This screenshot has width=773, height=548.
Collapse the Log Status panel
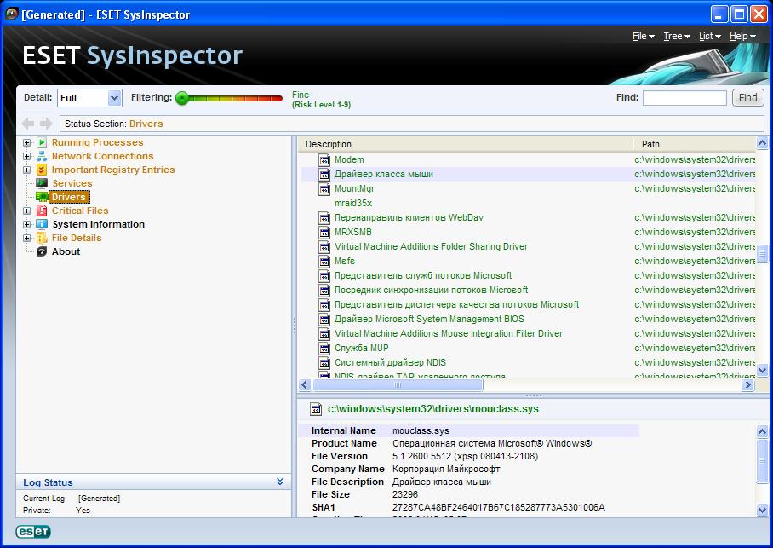click(x=280, y=482)
